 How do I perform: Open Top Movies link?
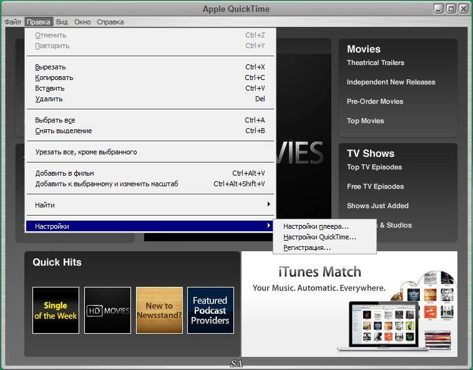365,121
